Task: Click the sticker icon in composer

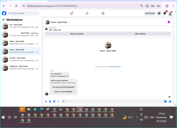Action: coord(54,101)
